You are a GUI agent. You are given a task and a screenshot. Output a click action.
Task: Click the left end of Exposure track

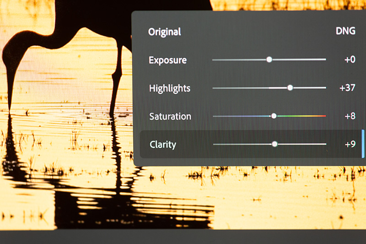[214, 60]
